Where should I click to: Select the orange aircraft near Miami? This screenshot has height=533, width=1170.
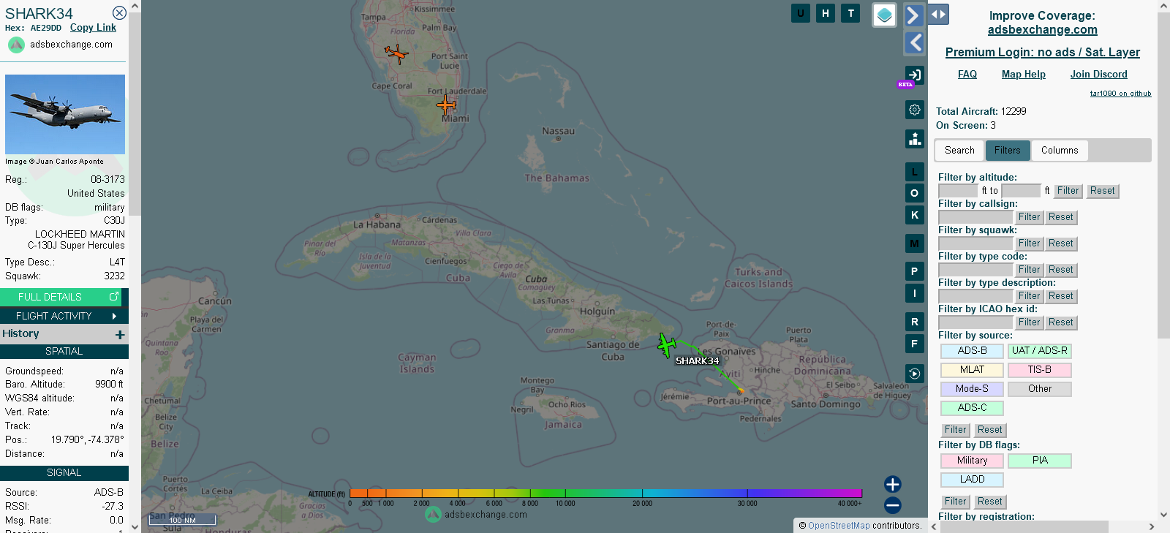coord(446,105)
